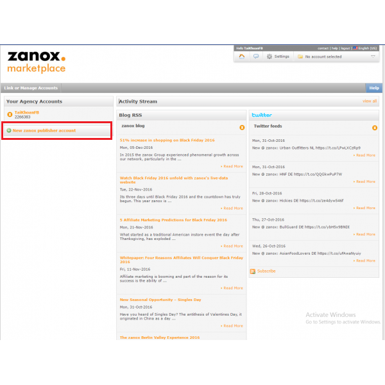Select 'Thu, 27-Oct-2016' tweet date
This screenshot has width=385, height=385.
(268, 219)
